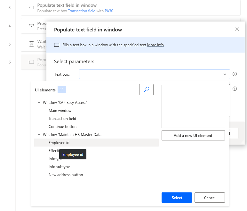247x211 pixels.
Task: Click the text box icon in step 3
Action: pyautogui.click(x=31, y=8)
